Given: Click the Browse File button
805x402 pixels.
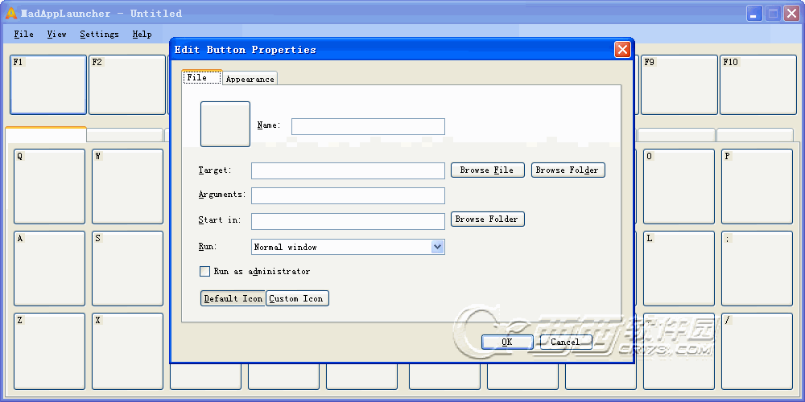Looking at the screenshot, I should pyautogui.click(x=487, y=170).
